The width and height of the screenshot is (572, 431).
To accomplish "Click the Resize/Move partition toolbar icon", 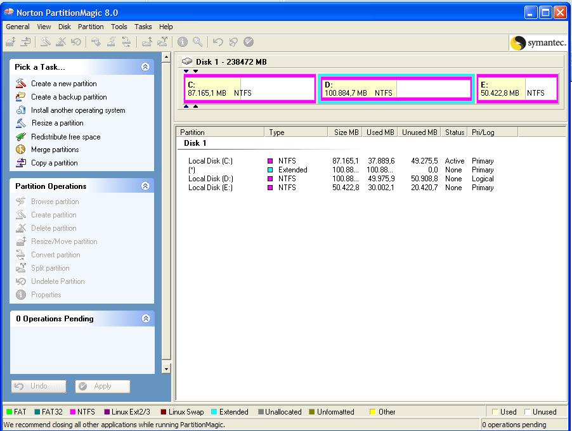I will (11, 42).
